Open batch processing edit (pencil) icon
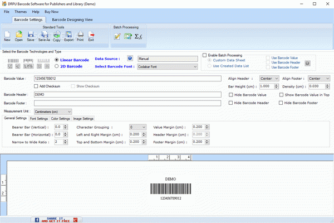 [117, 36]
